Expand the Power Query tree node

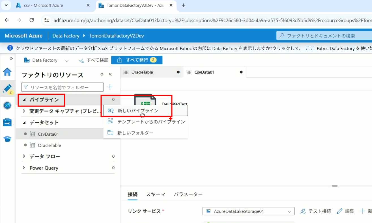pos(24,168)
